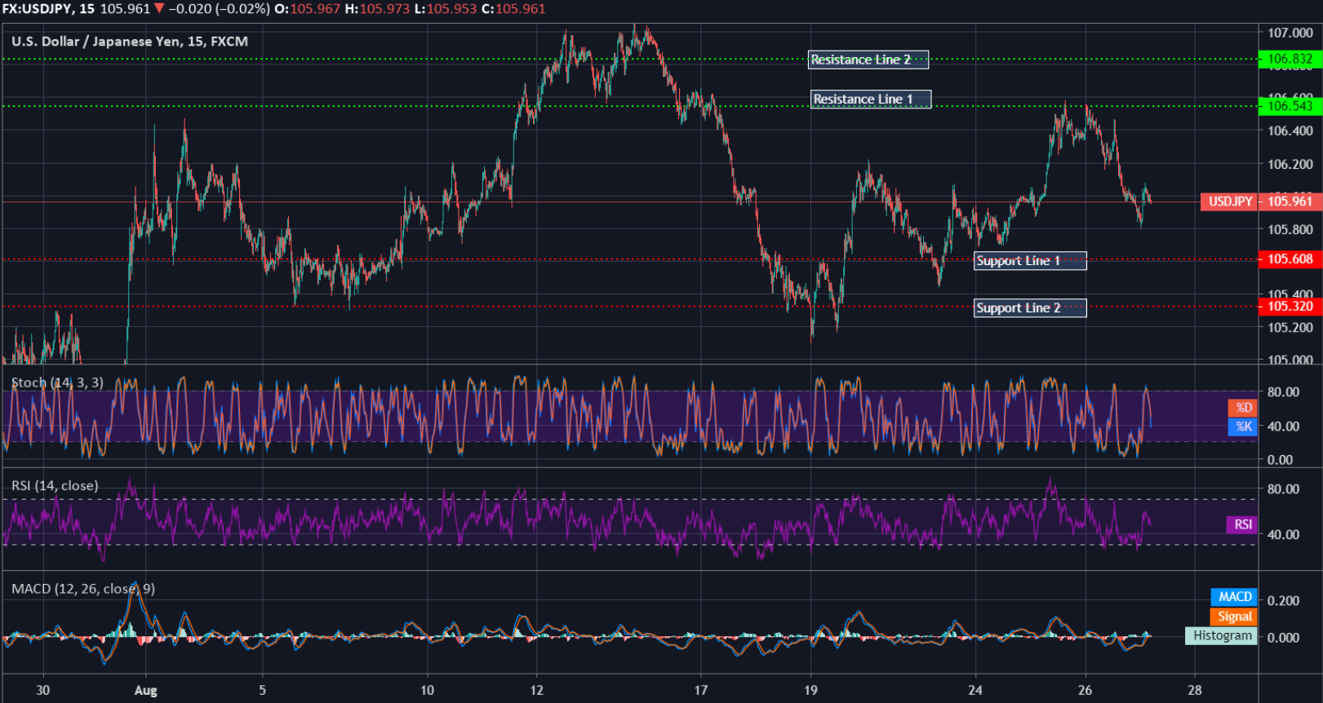Click the 105.320 red price tag
1323x703 pixels.
pos(1290,307)
